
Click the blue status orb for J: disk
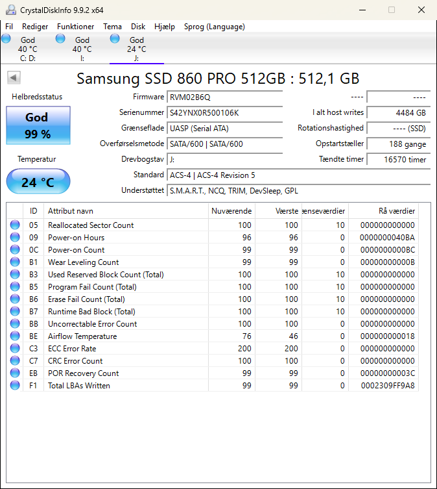point(115,39)
